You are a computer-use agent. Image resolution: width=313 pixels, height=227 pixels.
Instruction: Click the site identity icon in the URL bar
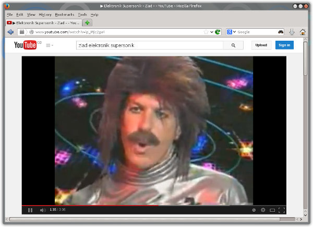(31, 32)
